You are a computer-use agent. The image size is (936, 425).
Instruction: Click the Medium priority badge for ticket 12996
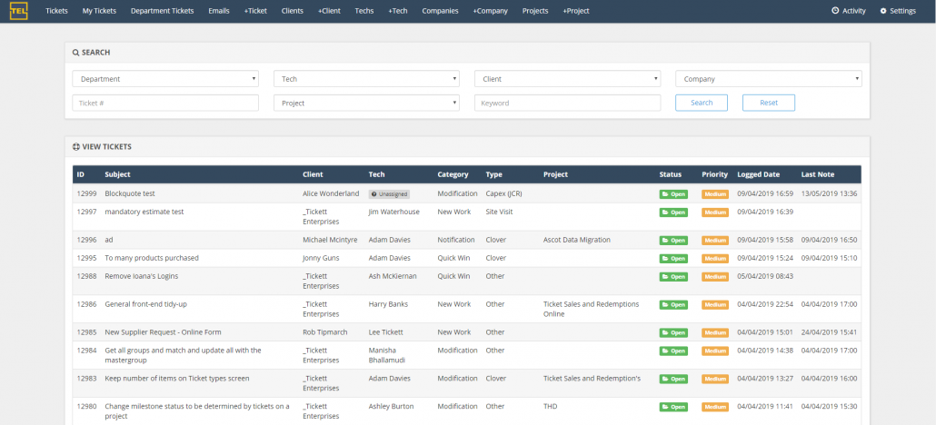(x=715, y=241)
